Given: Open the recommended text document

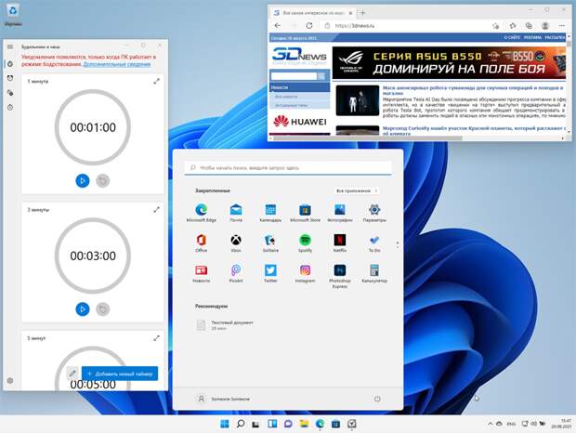Looking at the screenshot, I should (x=225, y=325).
